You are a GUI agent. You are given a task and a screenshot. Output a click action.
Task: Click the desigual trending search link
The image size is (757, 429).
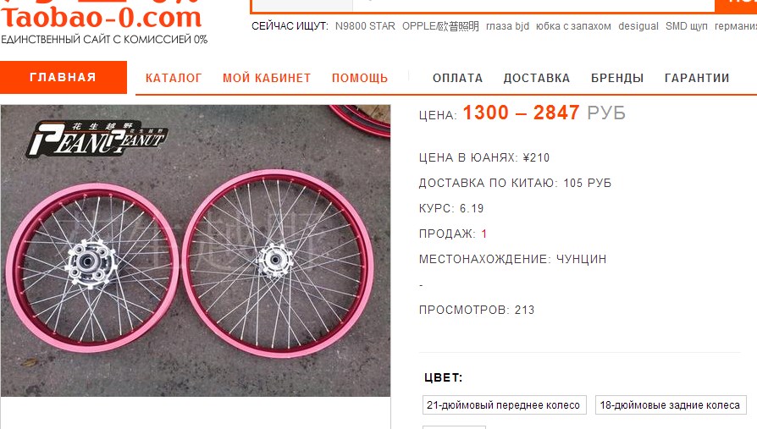638,26
